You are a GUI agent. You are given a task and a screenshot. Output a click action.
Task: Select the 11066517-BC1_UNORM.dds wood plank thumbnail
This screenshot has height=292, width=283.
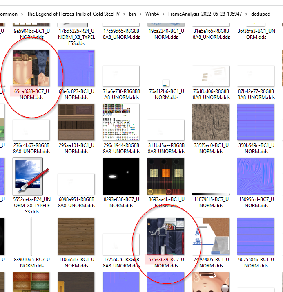click(x=76, y=236)
